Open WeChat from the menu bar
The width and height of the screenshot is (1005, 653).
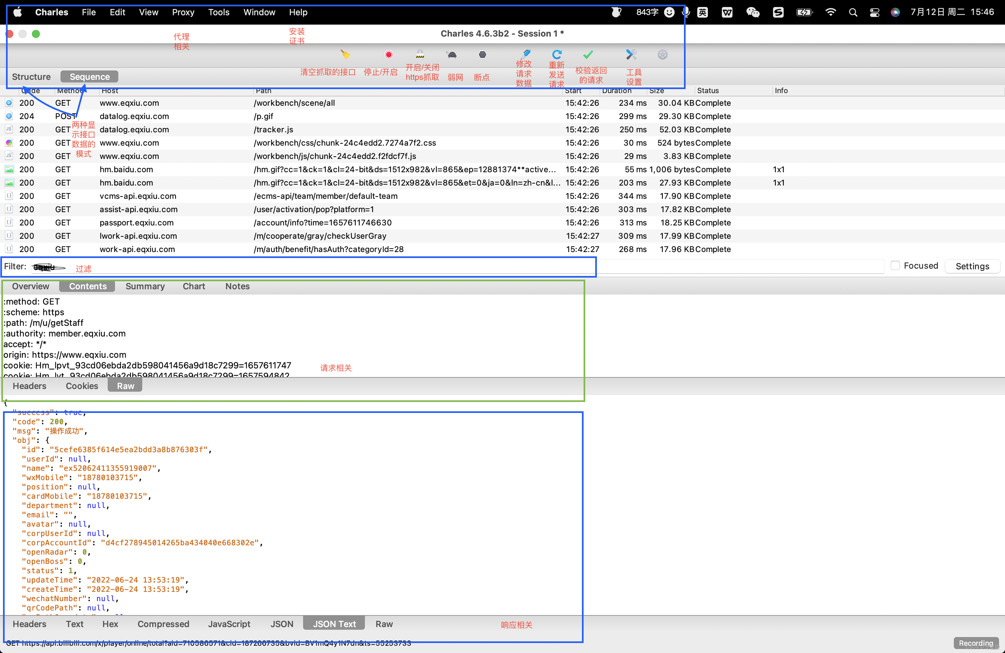pyautogui.click(x=753, y=12)
